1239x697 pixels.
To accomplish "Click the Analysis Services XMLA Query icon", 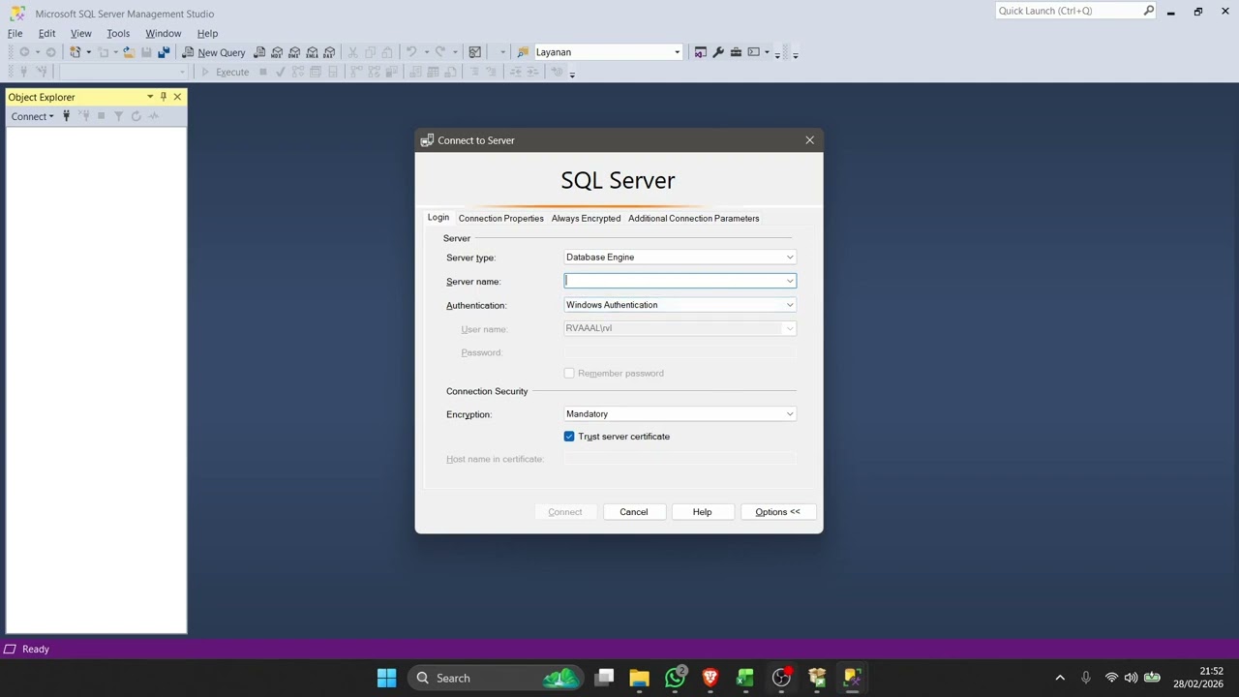I will click(x=312, y=52).
